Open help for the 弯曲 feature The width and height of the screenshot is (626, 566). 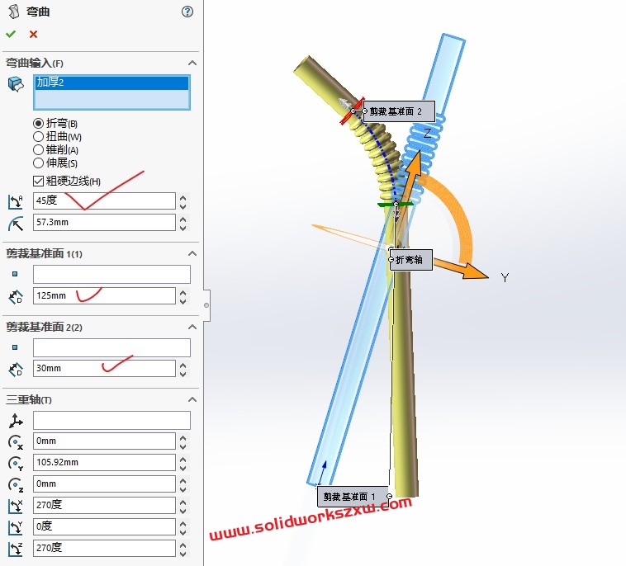tap(187, 12)
